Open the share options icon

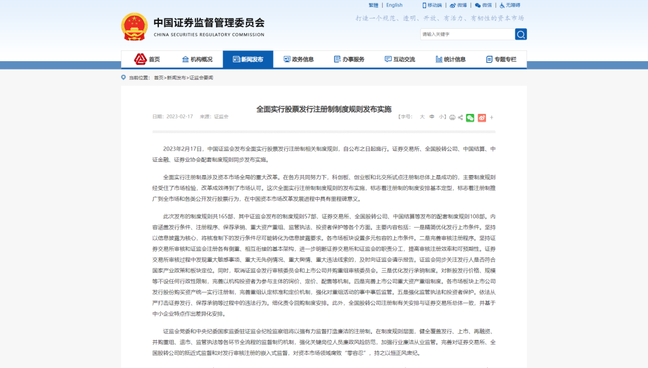460,118
